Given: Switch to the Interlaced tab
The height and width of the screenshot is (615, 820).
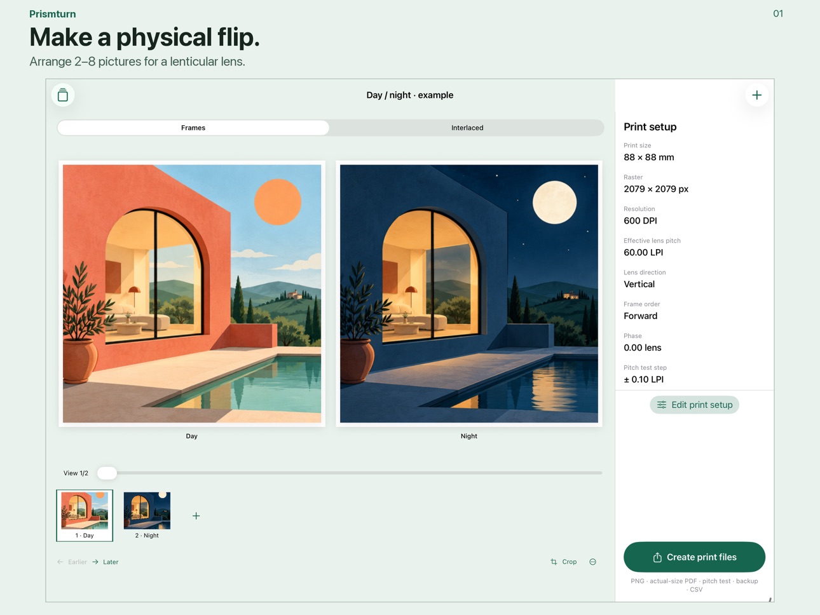Looking at the screenshot, I should point(467,128).
